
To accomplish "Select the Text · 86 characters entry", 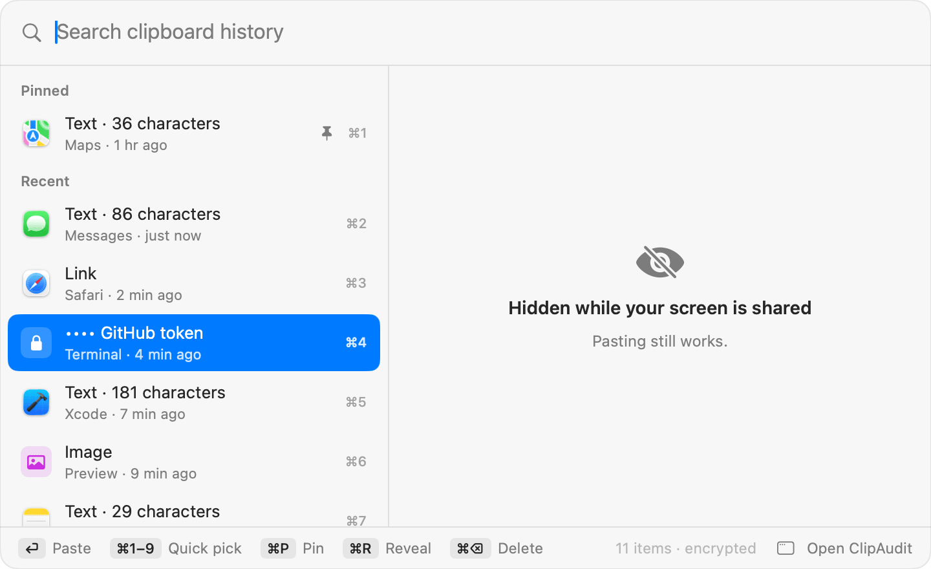I will [194, 224].
